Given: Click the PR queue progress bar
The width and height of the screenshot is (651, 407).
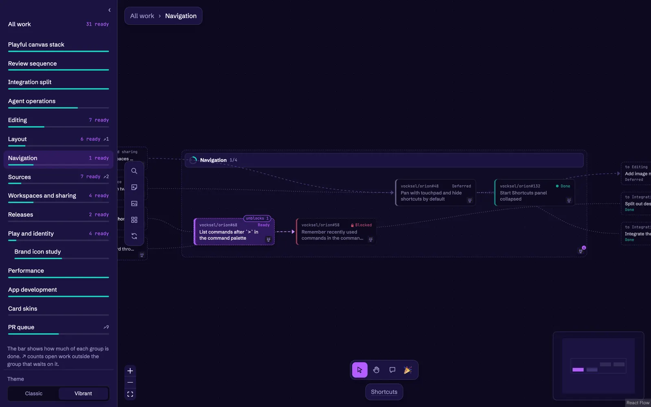Looking at the screenshot, I should pos(59,334).
